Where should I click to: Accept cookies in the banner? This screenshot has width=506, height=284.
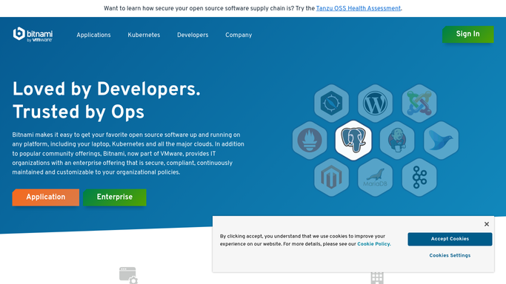(x=450, y=239)
